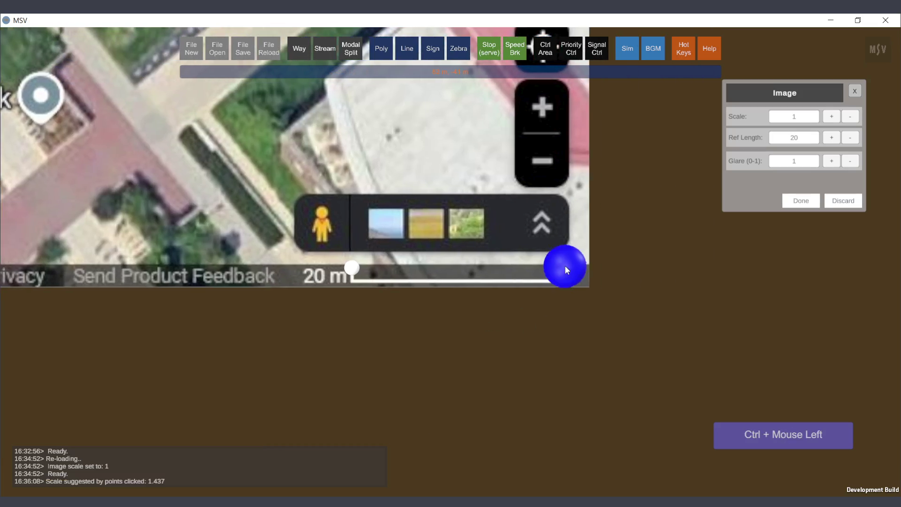Select the Stream tool

pos(325,48)
